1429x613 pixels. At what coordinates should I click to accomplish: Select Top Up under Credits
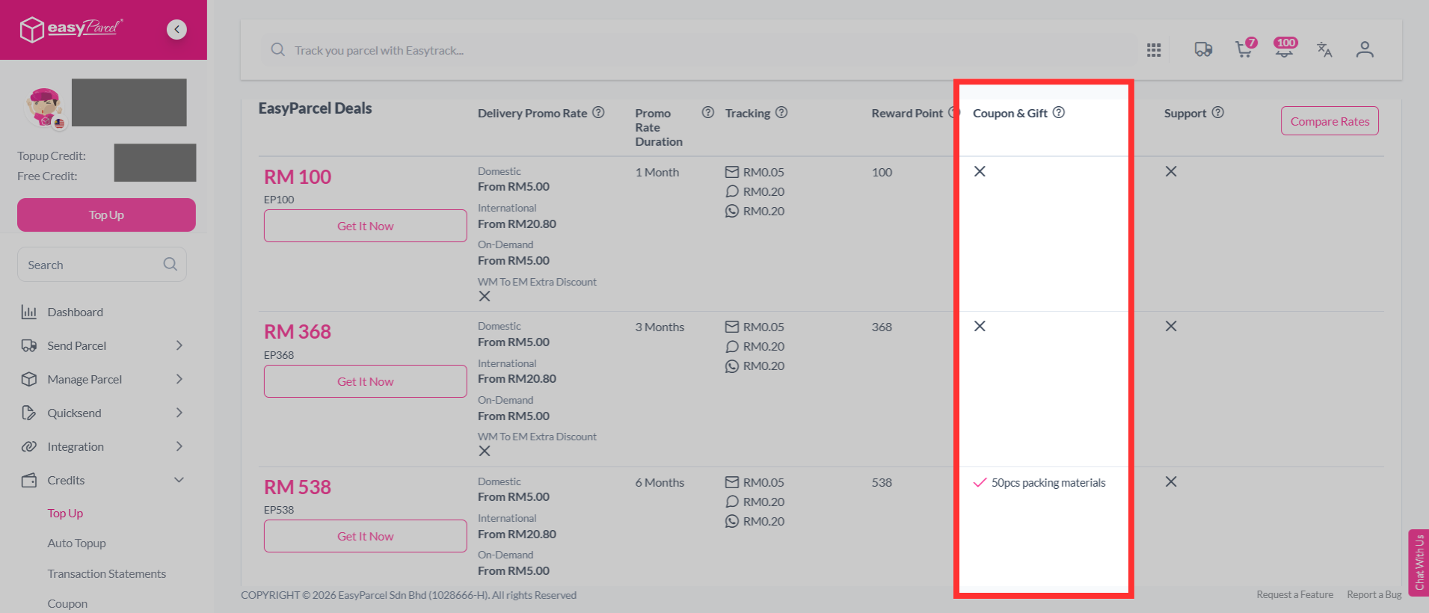tap(65, 513)
